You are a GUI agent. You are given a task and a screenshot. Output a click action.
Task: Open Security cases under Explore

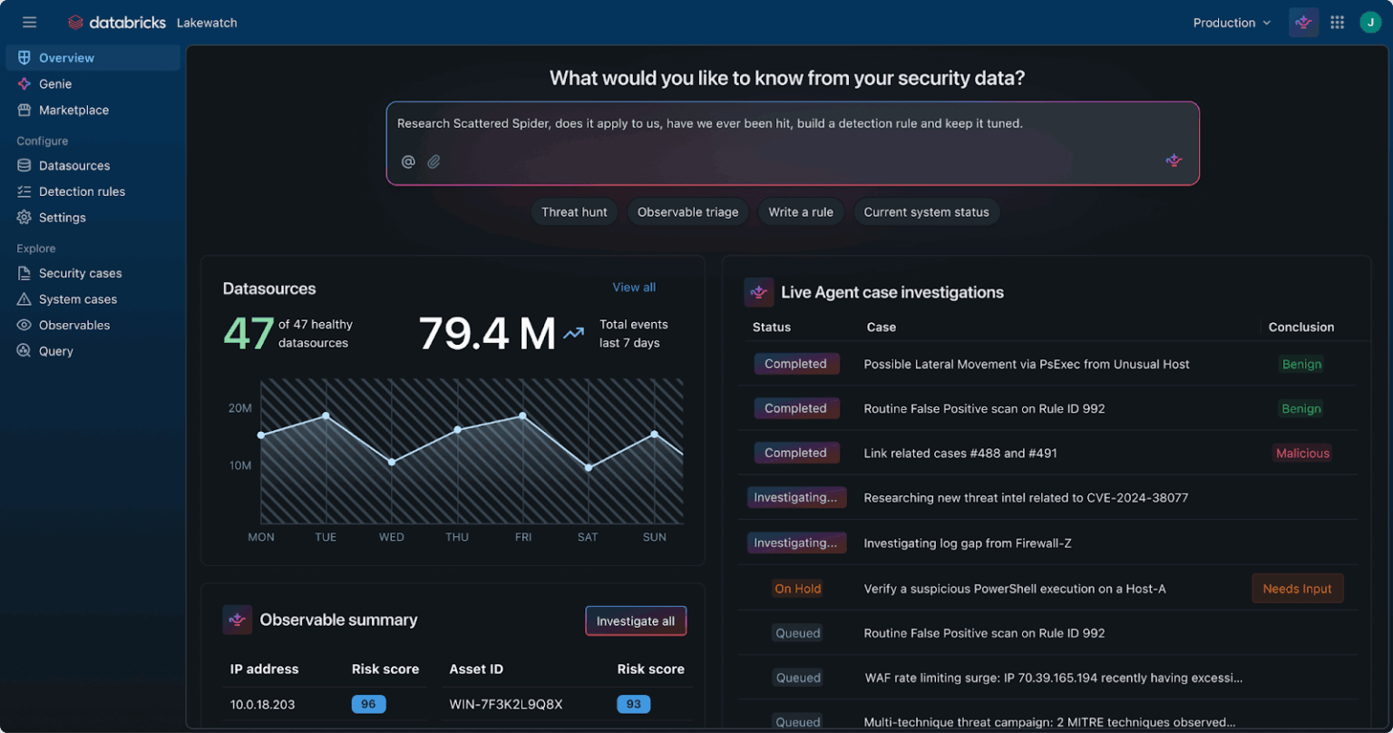(80, 273)
